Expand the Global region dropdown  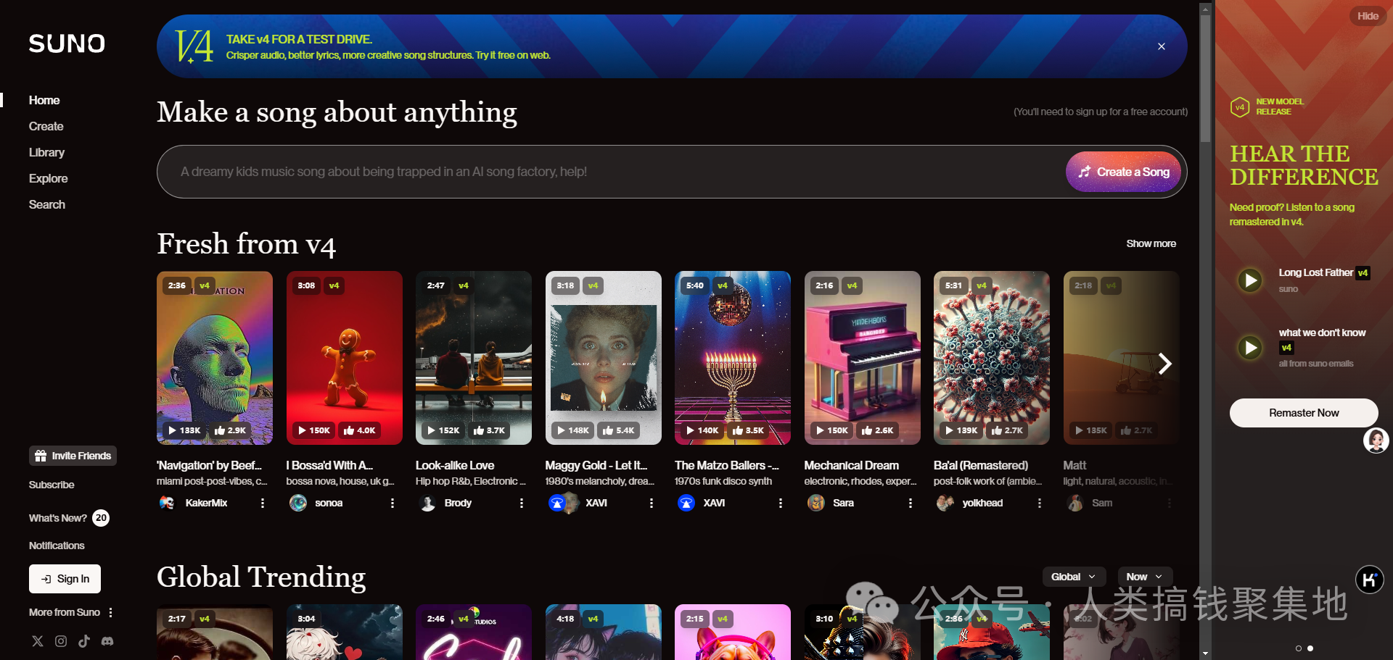click(x=1073, y=577)
